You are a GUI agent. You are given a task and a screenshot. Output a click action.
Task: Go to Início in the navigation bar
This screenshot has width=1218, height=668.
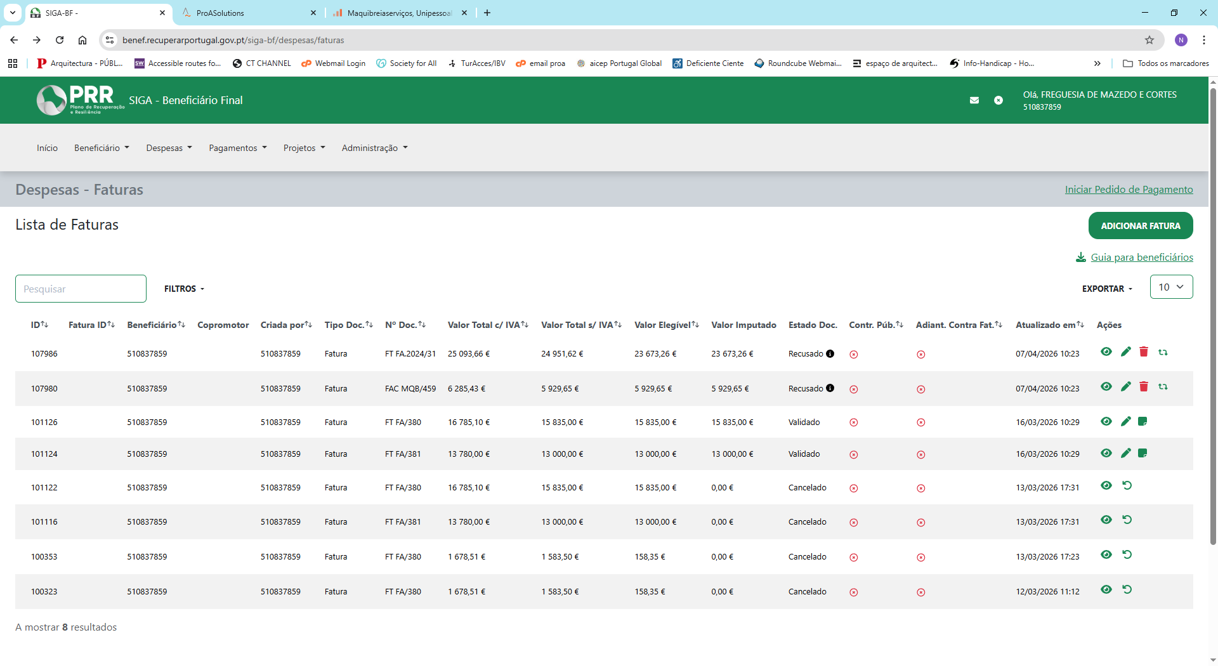point(47,148)
